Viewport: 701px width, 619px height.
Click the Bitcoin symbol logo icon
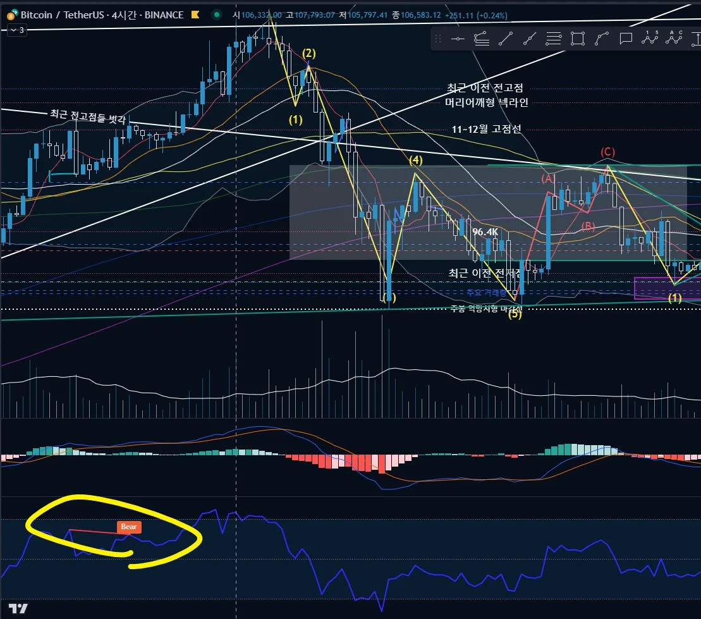12,15
